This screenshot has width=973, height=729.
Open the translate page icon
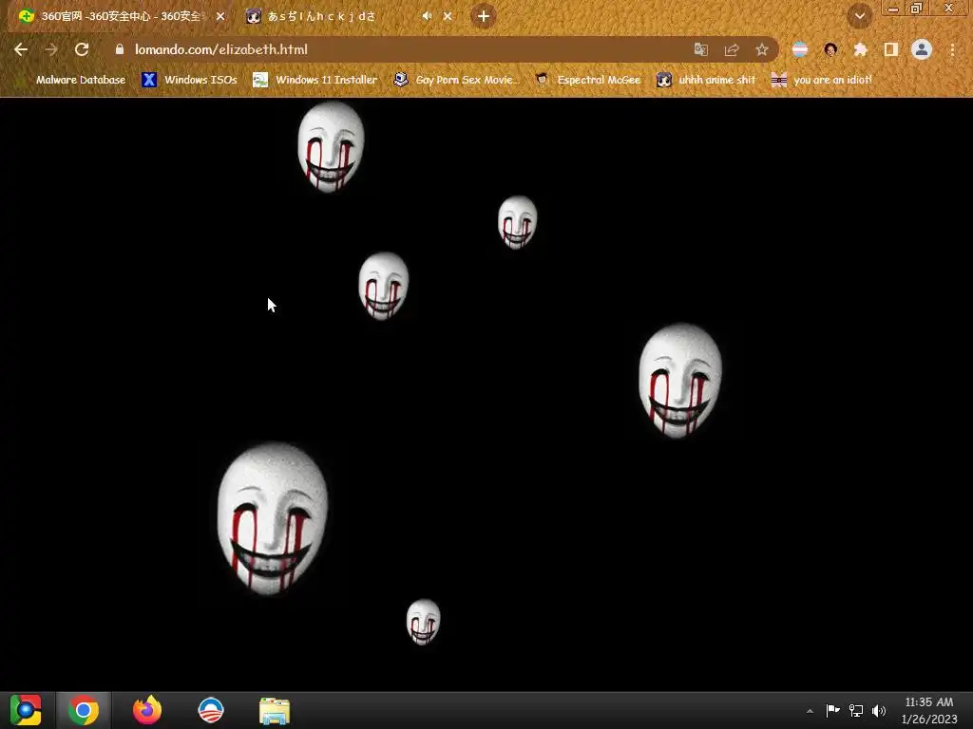pos(700,49)
